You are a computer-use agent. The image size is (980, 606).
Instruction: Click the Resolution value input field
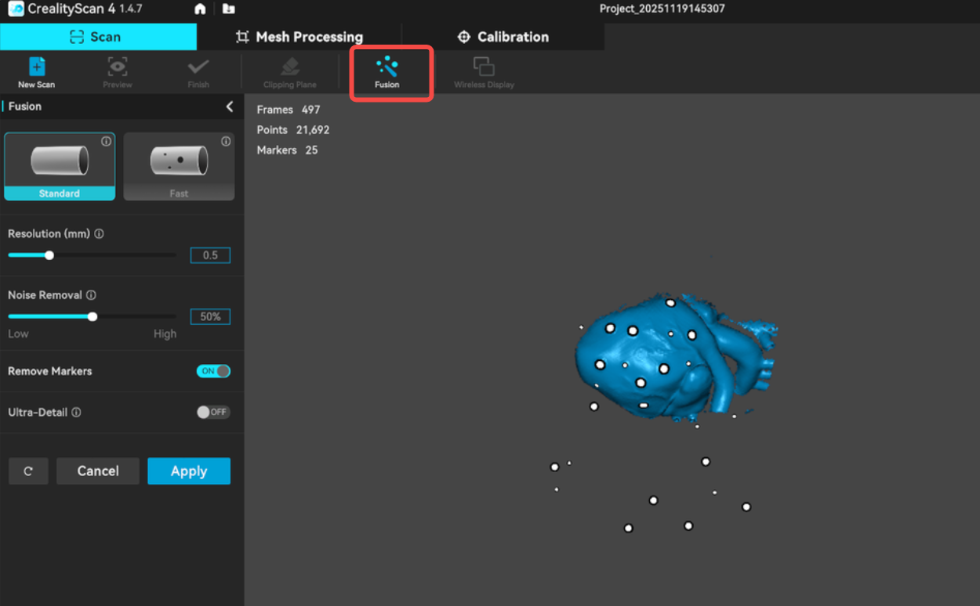click(x=210, y=255)
